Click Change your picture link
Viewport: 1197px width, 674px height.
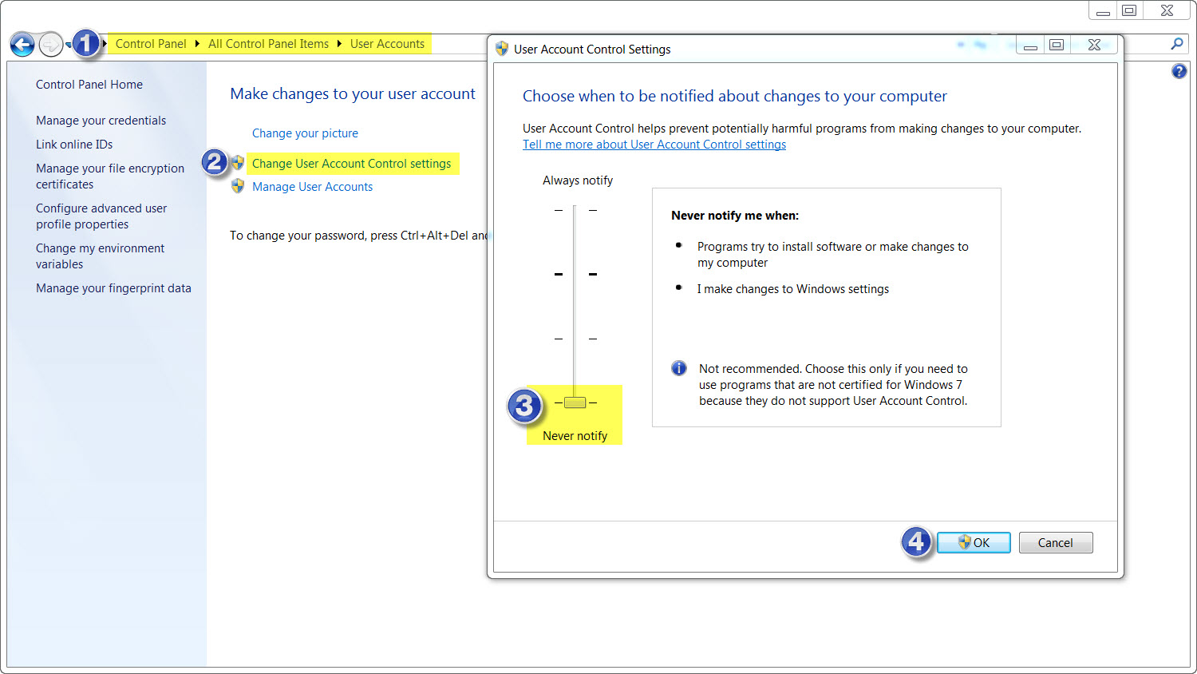pyautogui.click(x=305, y=133)
